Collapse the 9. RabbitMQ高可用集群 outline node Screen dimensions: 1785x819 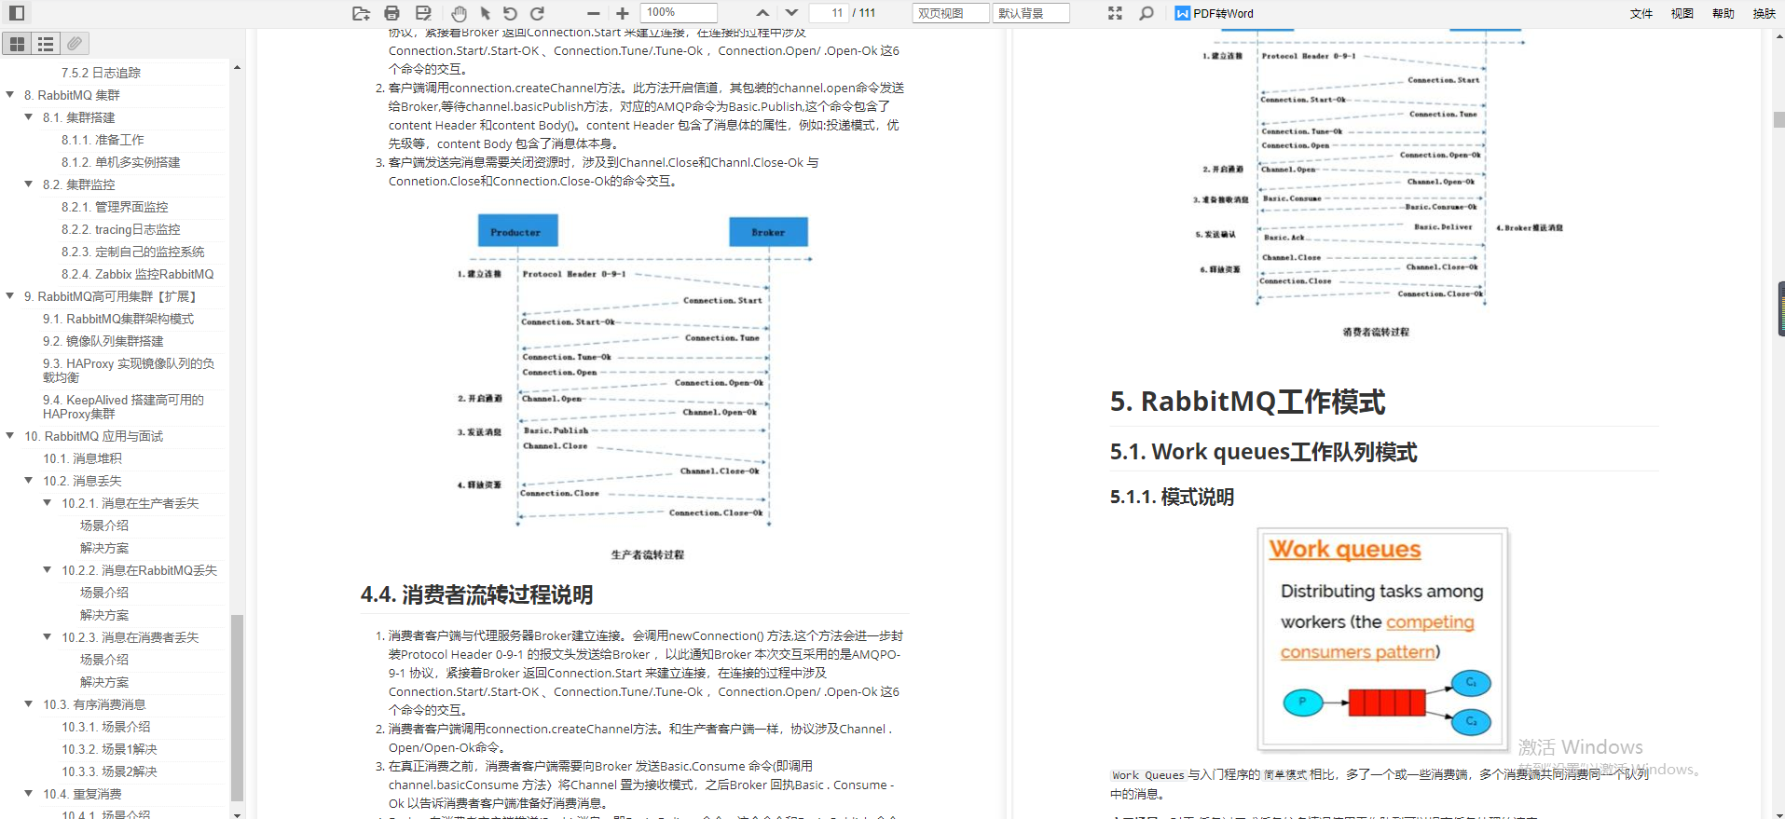pyautogui.click(x=10, y=295)
